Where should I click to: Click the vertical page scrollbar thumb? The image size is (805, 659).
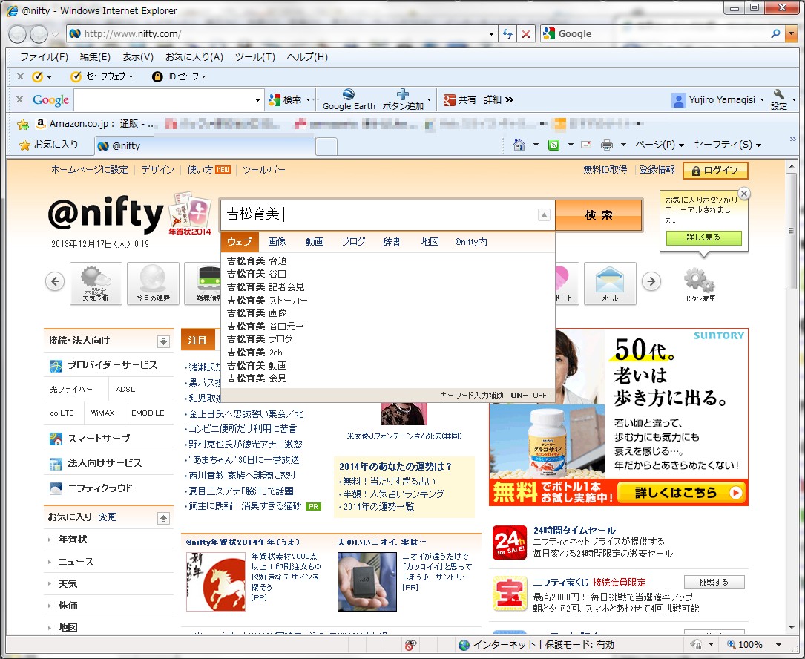[791, 231]
